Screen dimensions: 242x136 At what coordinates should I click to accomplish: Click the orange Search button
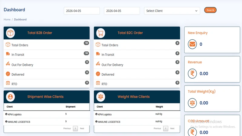click(x=210, y=10)
